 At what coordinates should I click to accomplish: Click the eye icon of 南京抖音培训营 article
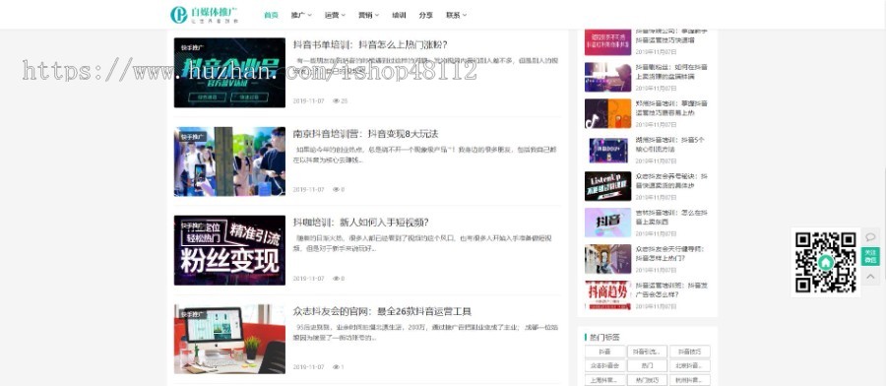(x=336, y=190)
